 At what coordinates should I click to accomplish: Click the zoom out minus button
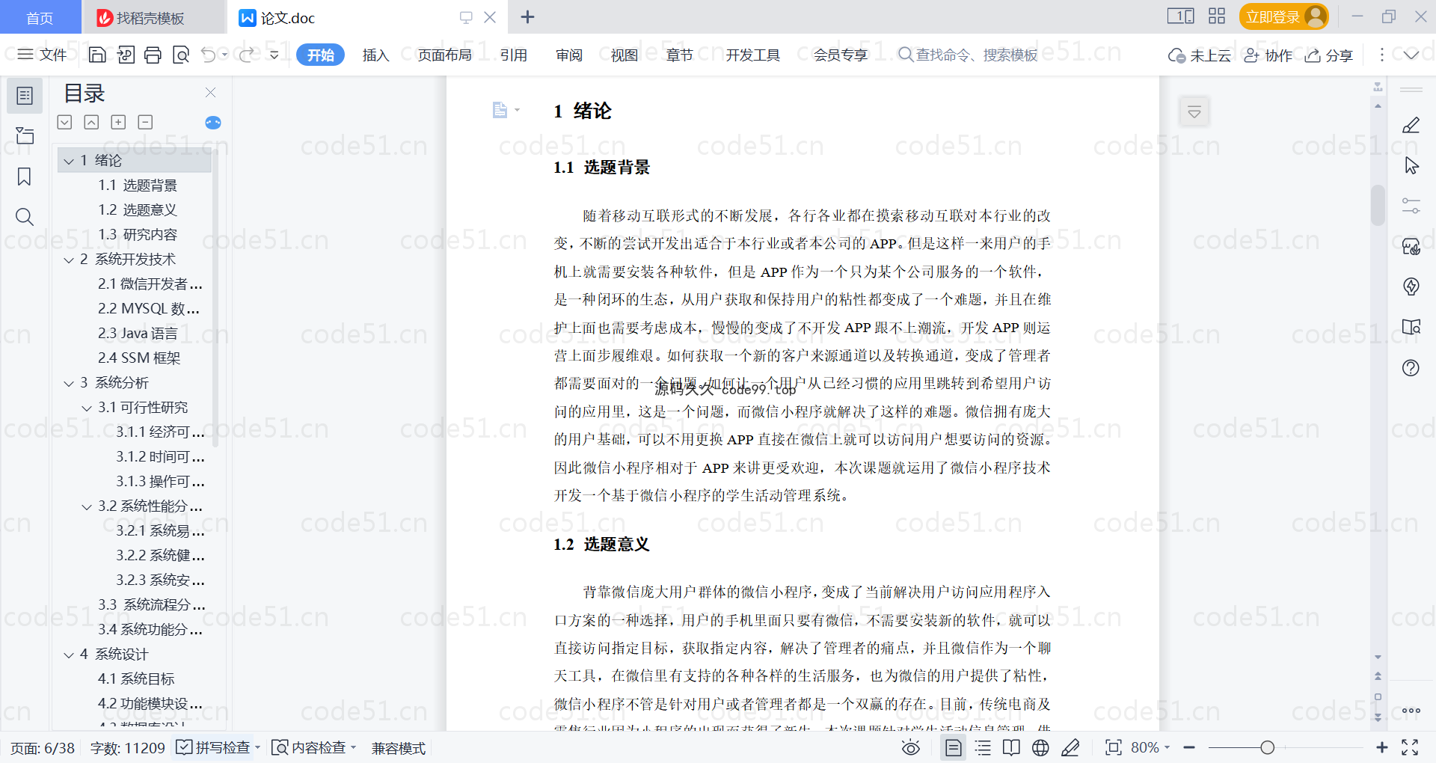(x=1189, y=747)
